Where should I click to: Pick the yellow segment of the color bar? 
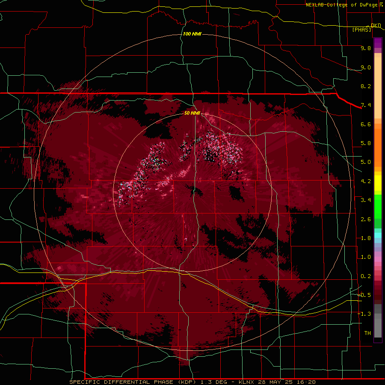378,183
